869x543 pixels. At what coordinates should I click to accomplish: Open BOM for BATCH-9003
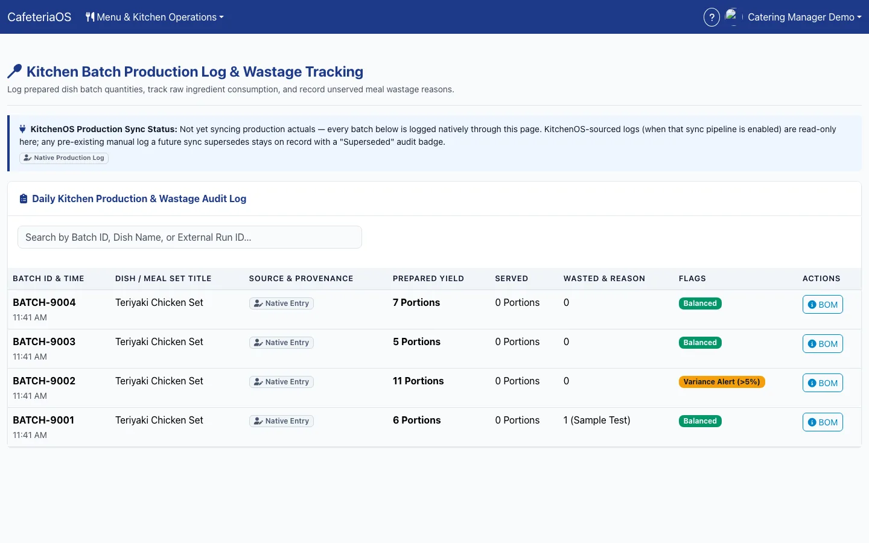pos(823,344)
